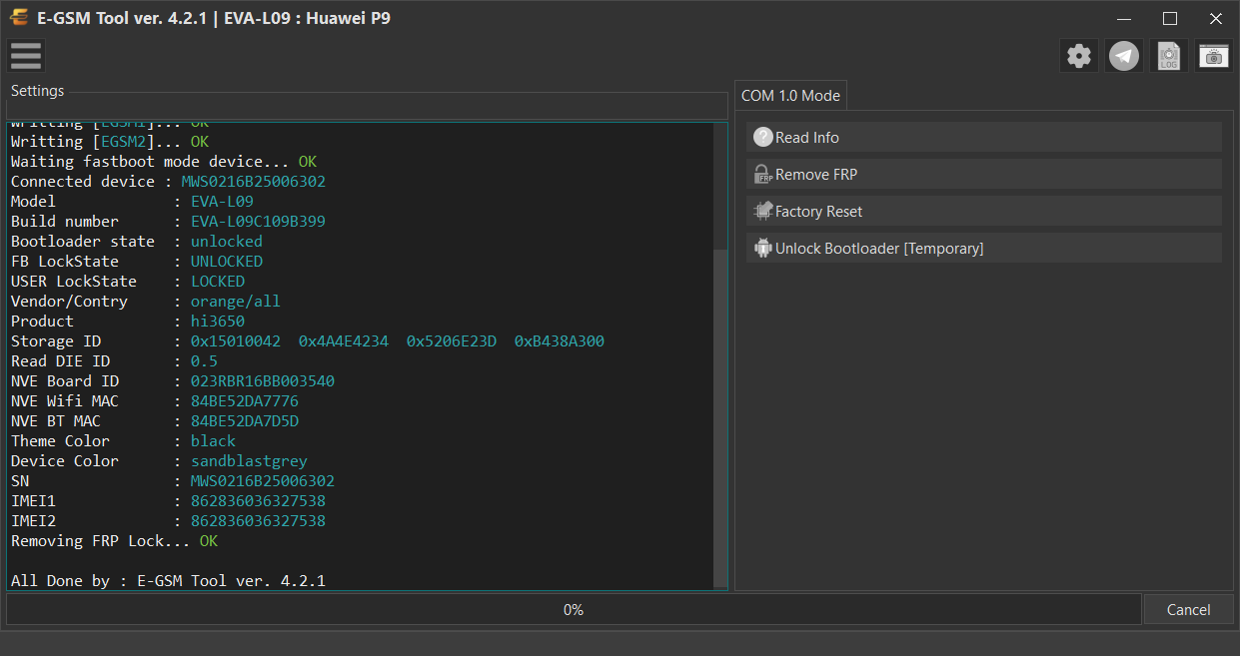The height and width of the screenshot is (656, 1240).
Task: Click the Removing FRP Lock OK line
Action: coord(114,540)
